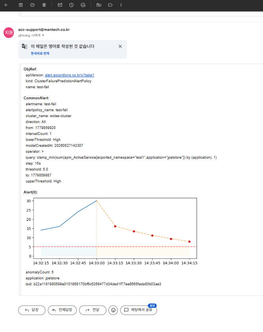This screenshot has height=332, width=263.
Task: Click the Alert(0): heading
Action: (x=31, y=192)
